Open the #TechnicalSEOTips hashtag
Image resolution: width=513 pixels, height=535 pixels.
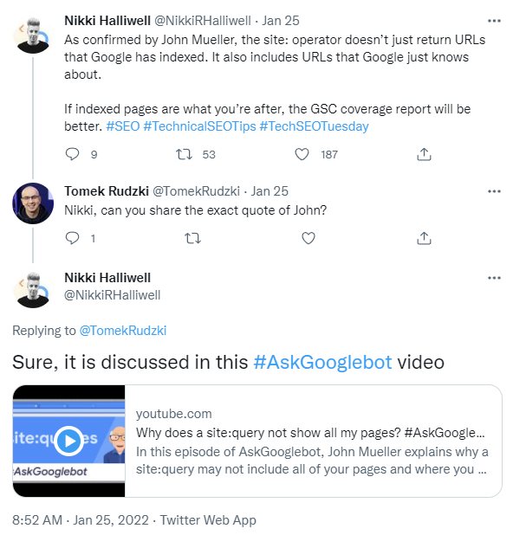[x=199, y=126]
